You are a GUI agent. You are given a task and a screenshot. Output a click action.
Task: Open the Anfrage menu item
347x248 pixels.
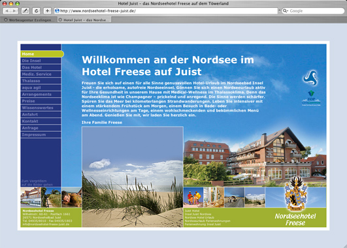(x=41, y=128)
